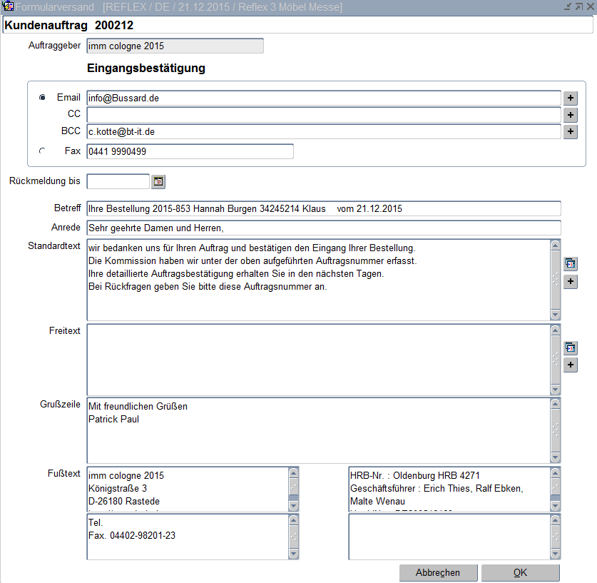Confirm the form with OK

coord(520,573)
